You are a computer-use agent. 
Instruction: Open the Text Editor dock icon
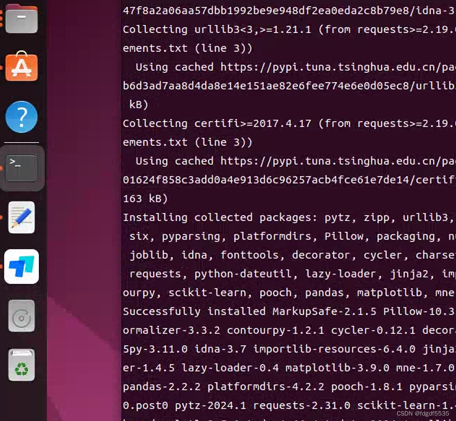(x=21, y=217)
